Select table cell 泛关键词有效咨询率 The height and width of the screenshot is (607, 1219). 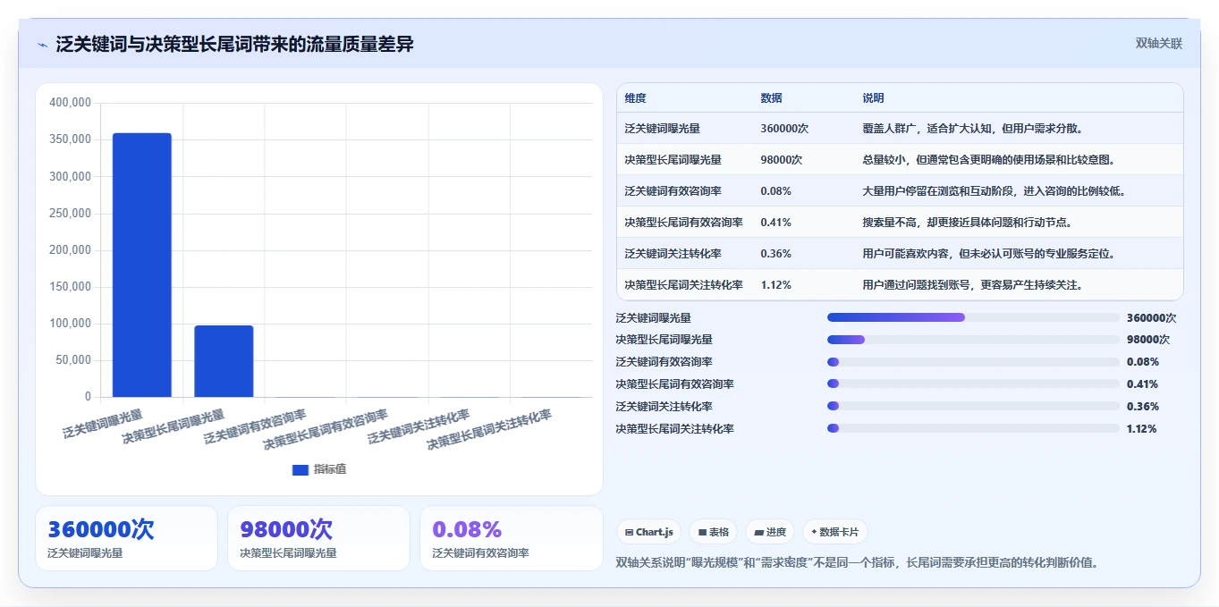673,191
